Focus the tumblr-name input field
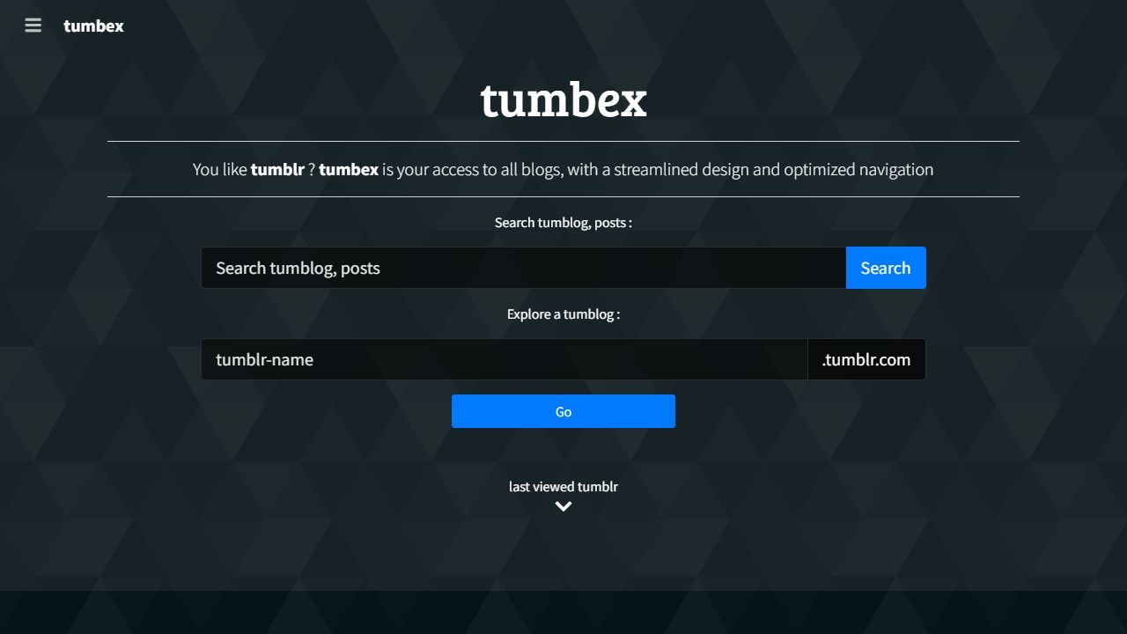 pos(505,359)
